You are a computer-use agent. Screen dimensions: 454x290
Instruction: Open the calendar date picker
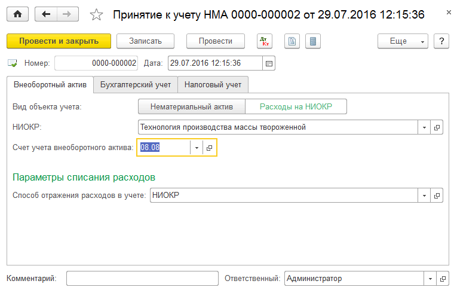269,63
